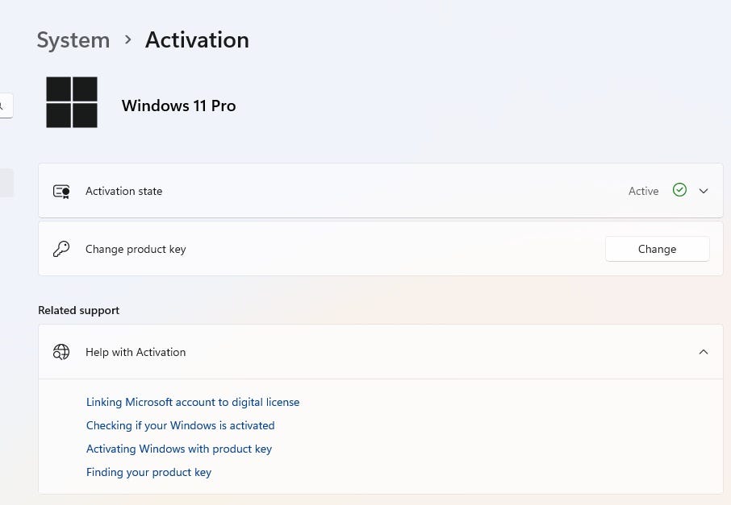Open Checking if your Windows is activated
The image size is (731, 505).
181,425
